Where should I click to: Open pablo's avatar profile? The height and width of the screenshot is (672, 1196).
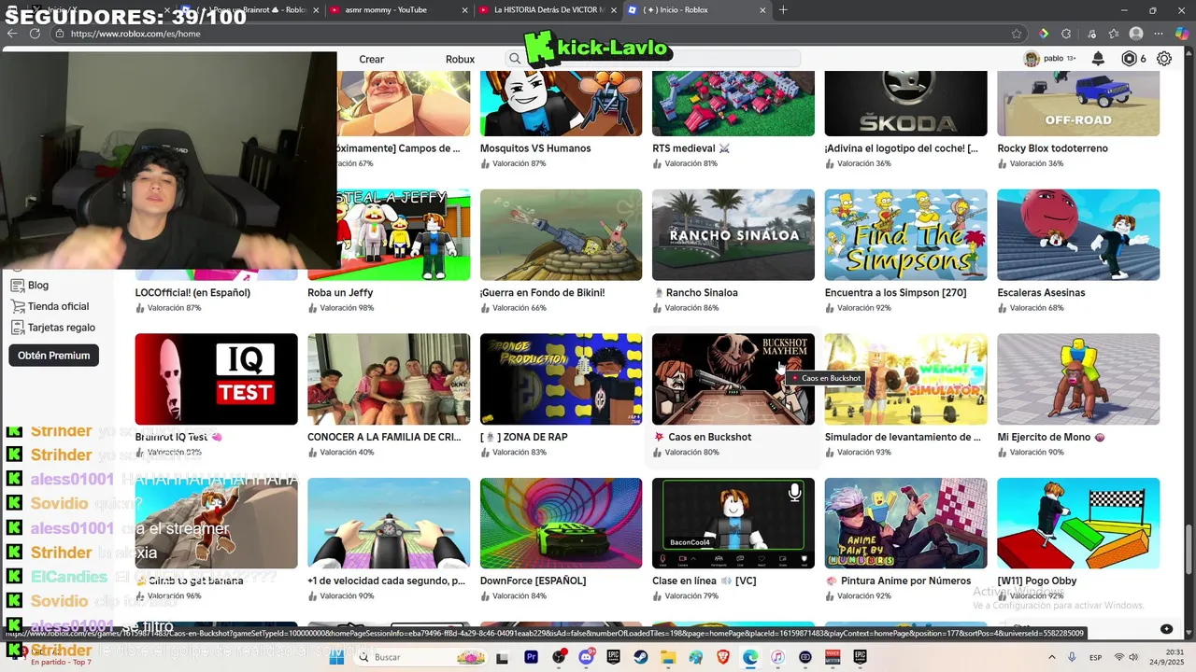pos(1032,59)
